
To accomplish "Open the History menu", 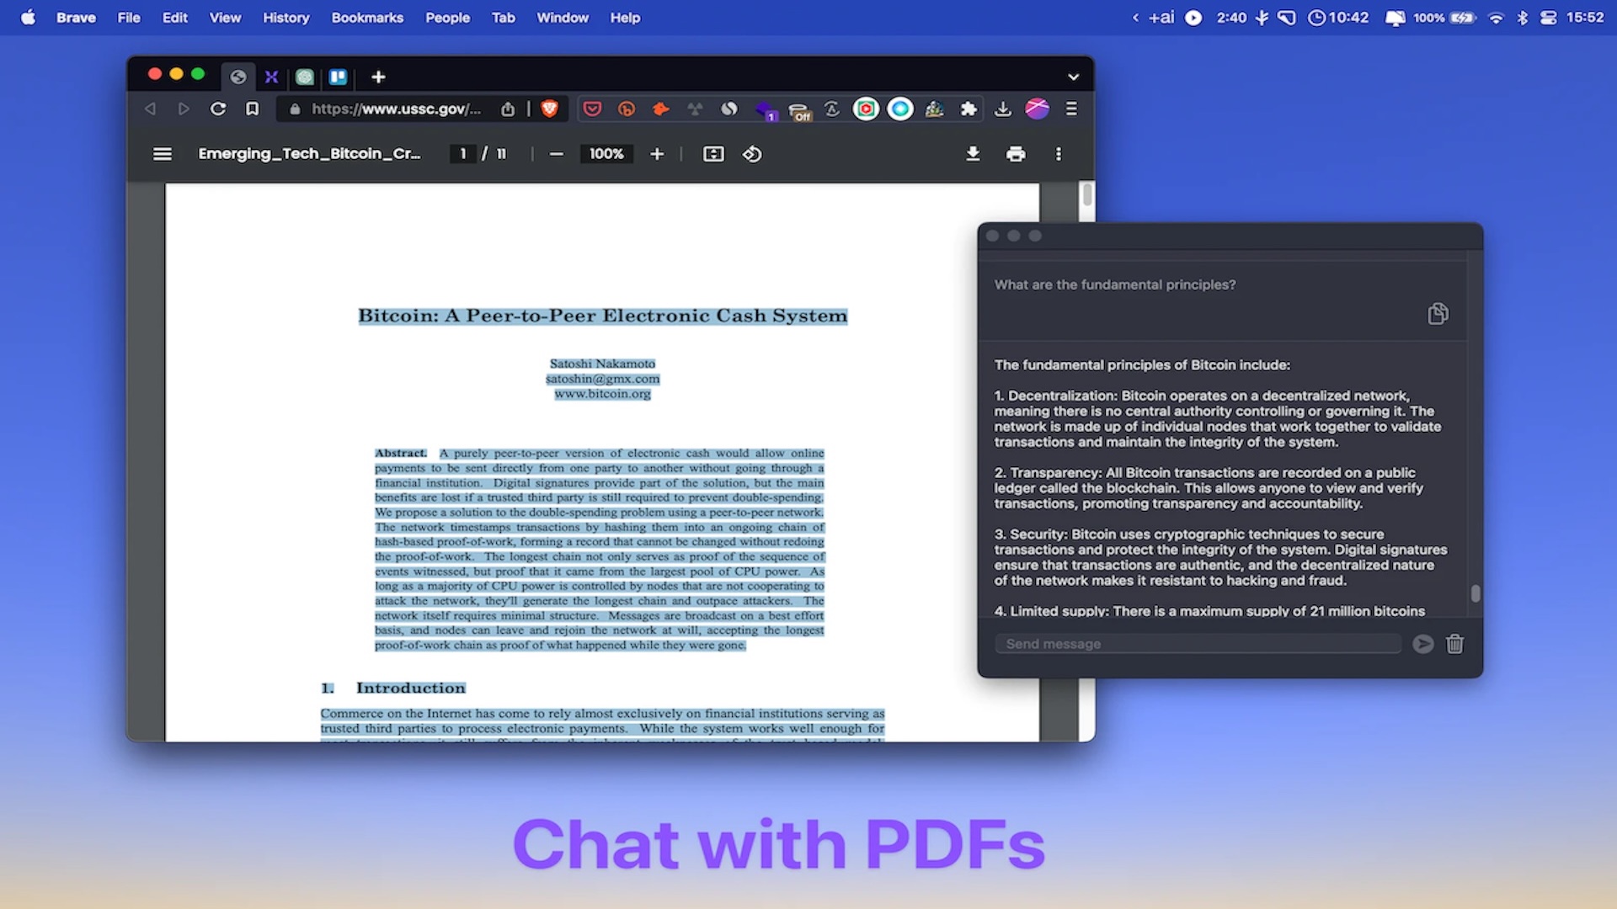I will coord(286,17).
